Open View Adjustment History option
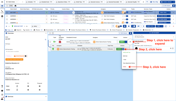Screen dimensions: 176x101 pyautogui.click(x=129, y=63)
